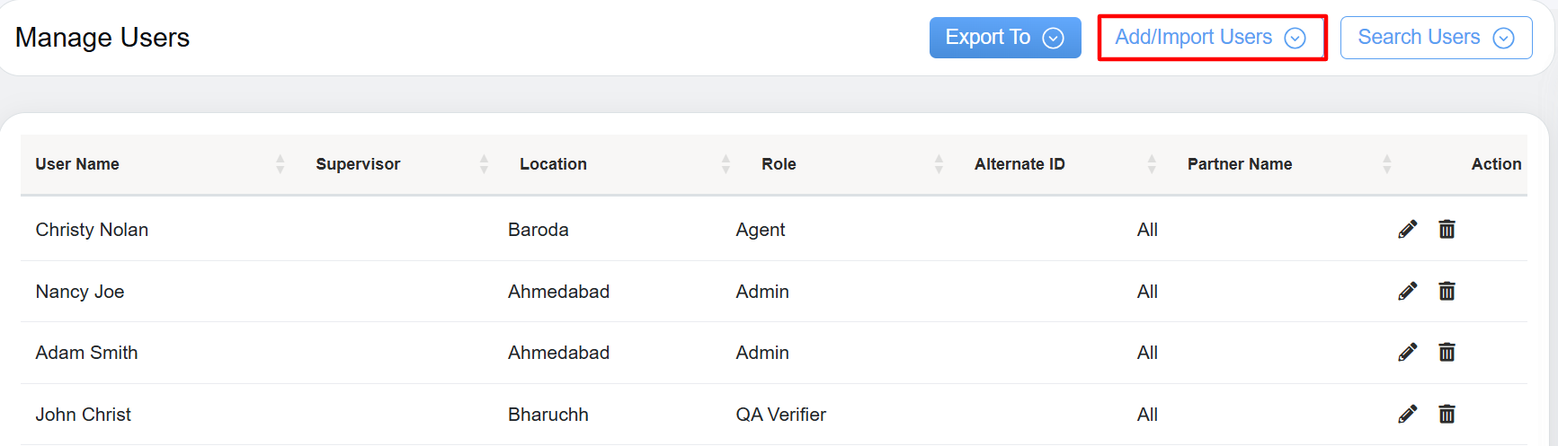Open the Search Users dropdown

[1435, 38]
